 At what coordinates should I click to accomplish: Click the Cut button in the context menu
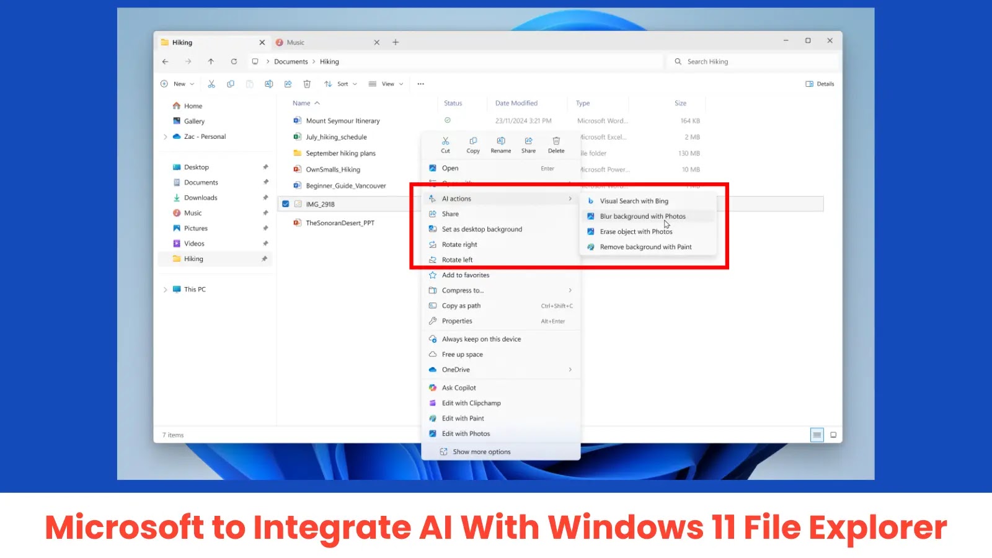pyautogui.click(x=445, y=145)
